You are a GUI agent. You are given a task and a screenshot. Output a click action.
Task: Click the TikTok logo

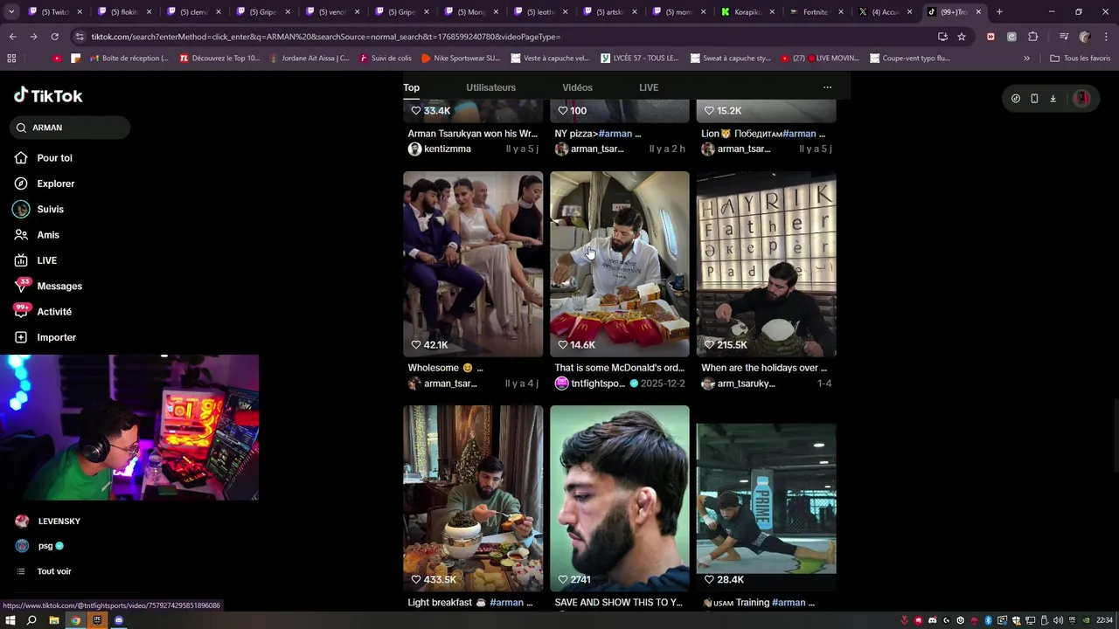48,95
